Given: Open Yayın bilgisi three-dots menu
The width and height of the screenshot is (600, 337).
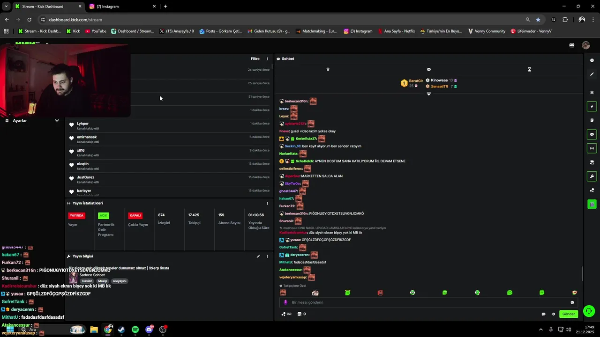Looking at the screenshot, I should click(267, 256).
